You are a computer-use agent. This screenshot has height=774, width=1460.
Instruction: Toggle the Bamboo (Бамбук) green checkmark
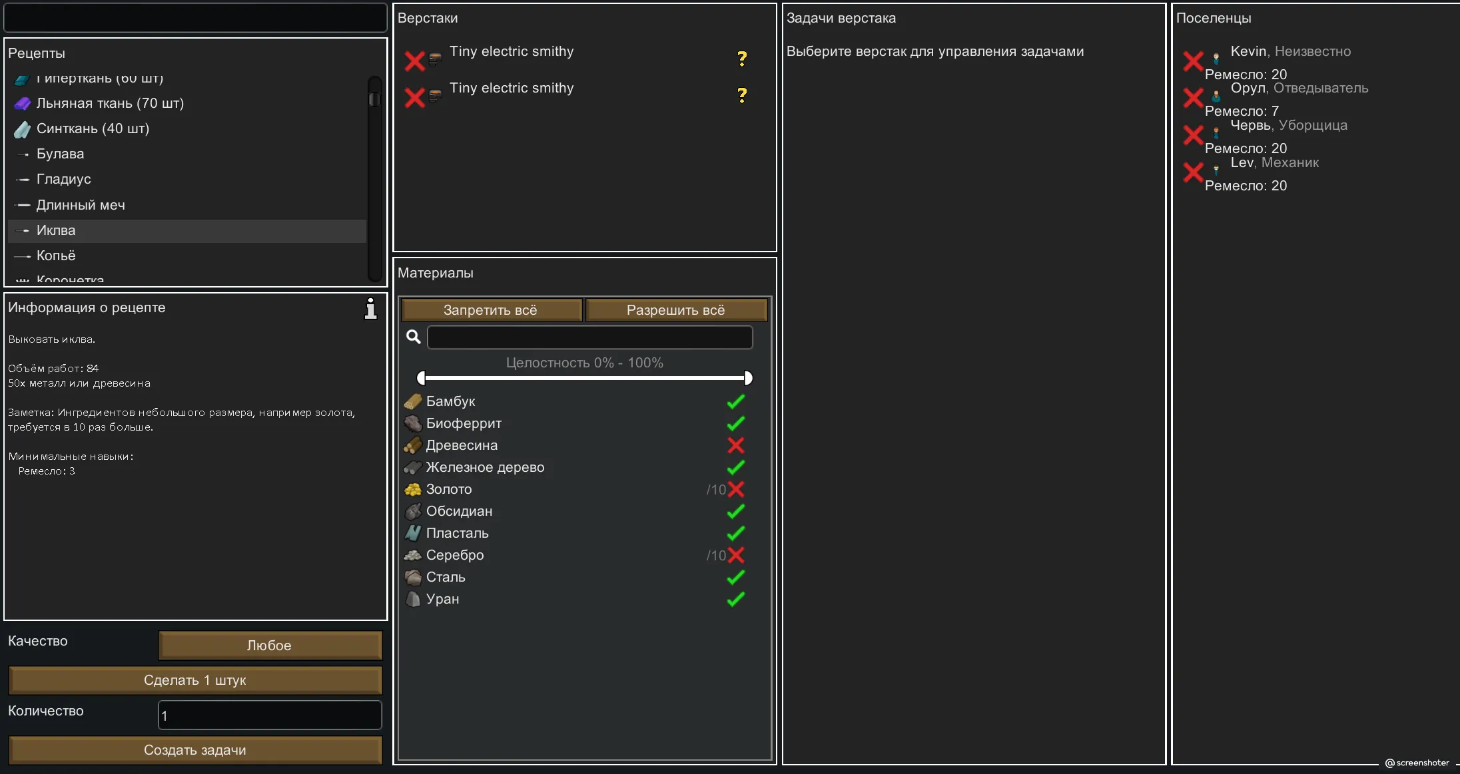click(735, 401)
